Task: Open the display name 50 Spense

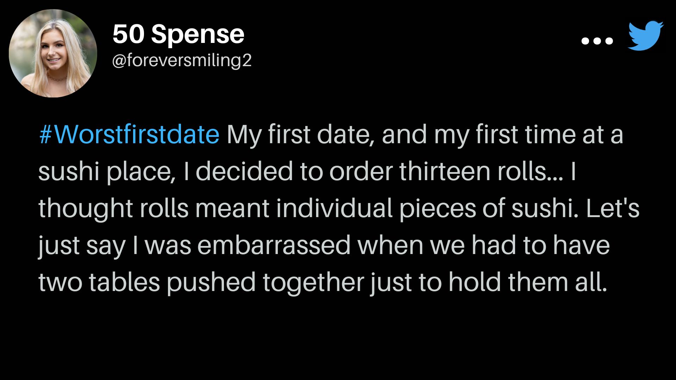Action: 178,34
